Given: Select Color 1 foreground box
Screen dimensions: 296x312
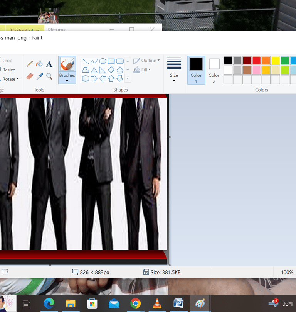Looking at the screenshot, I should [196, 70].
